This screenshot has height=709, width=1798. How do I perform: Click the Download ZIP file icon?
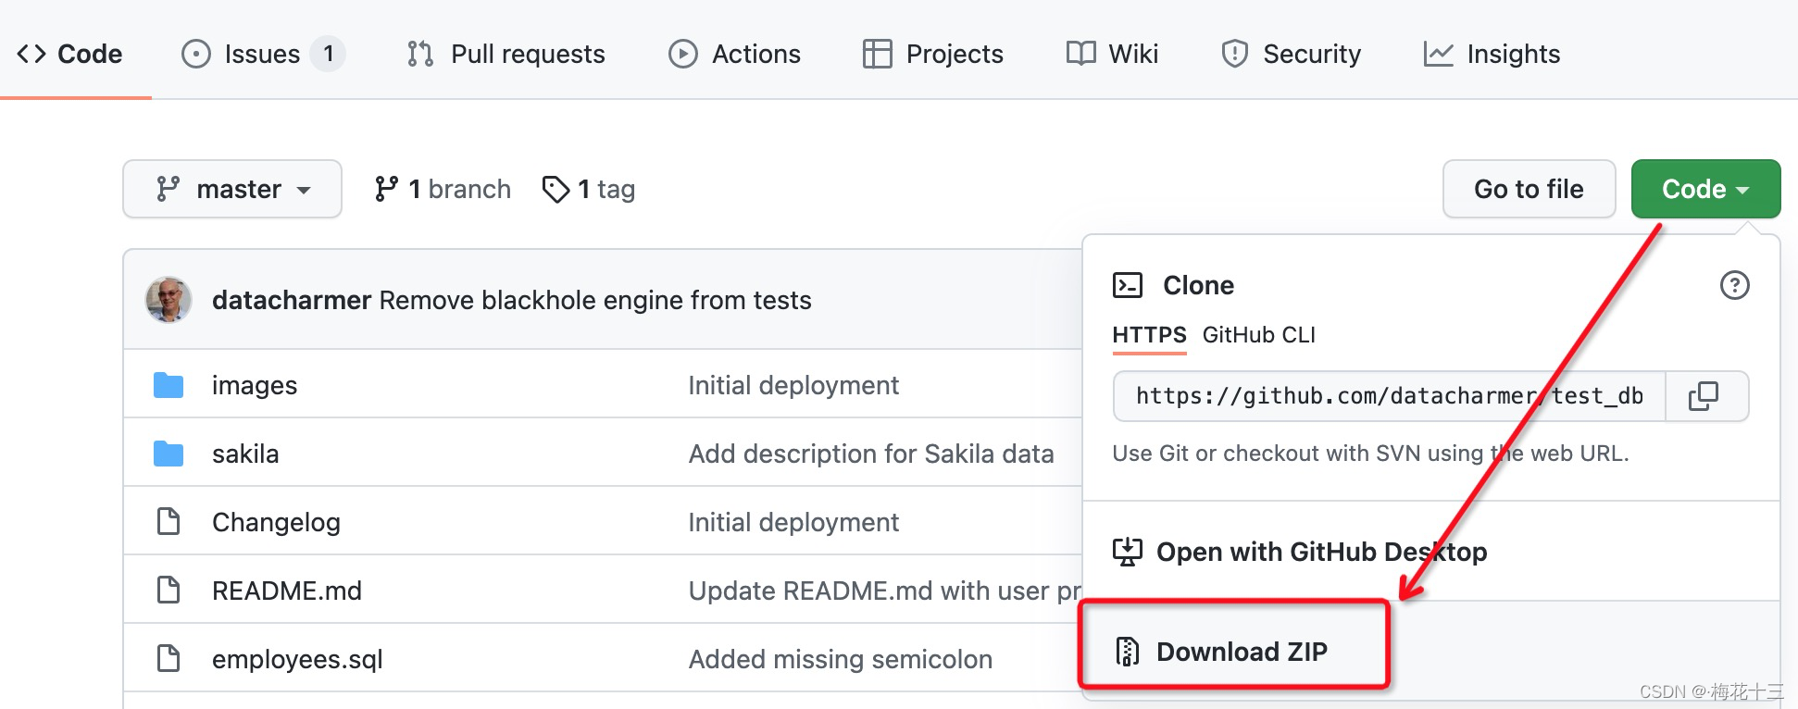click(1127, 652)
